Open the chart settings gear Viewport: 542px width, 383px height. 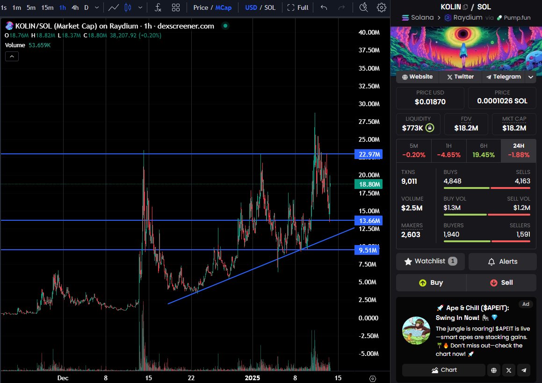tap(381, 7)
